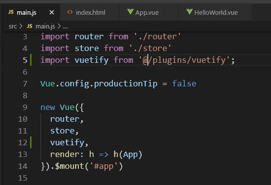
Task: Select the src breadcrumb folder
Action: tap(13, 26)
